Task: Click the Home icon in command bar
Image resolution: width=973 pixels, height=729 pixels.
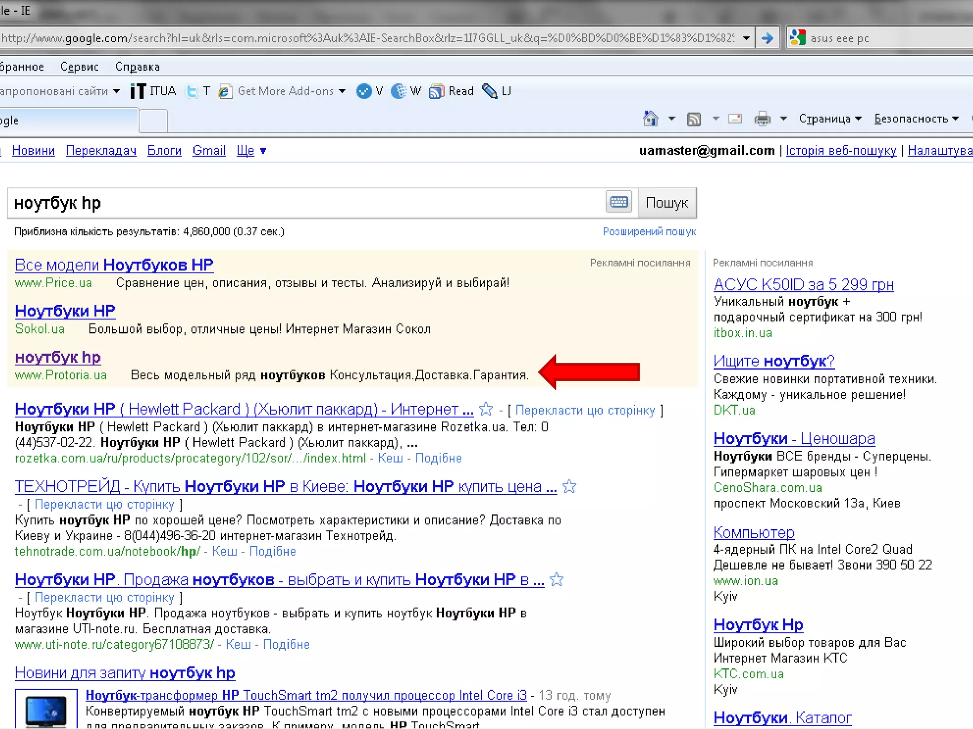Action: point(650,118)
